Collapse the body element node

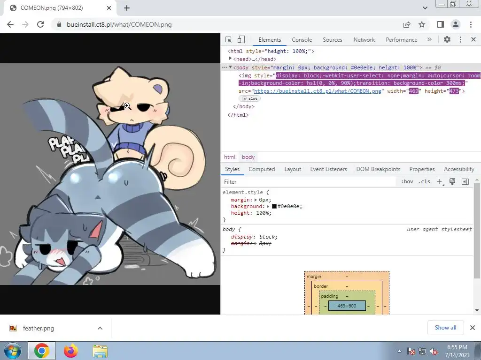click(230, 67)
